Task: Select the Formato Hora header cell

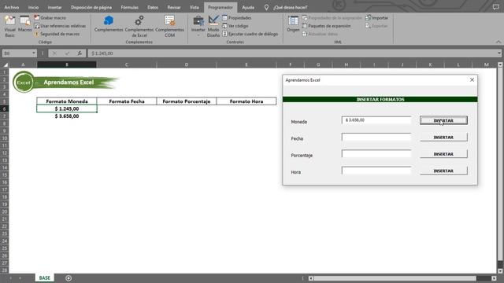Action: [x=246, y=101]
